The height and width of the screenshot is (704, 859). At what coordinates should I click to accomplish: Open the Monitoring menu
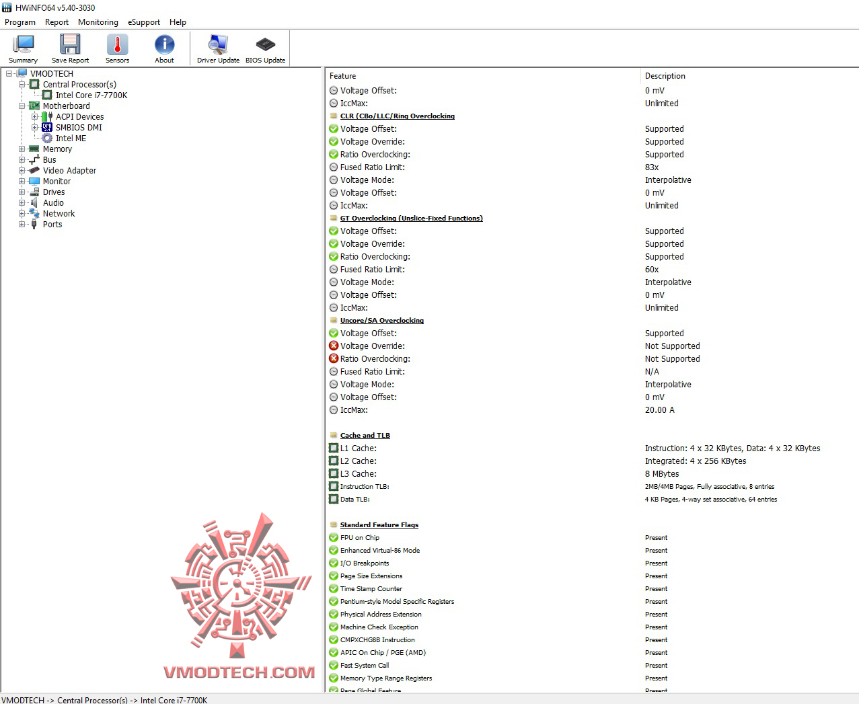98,22
